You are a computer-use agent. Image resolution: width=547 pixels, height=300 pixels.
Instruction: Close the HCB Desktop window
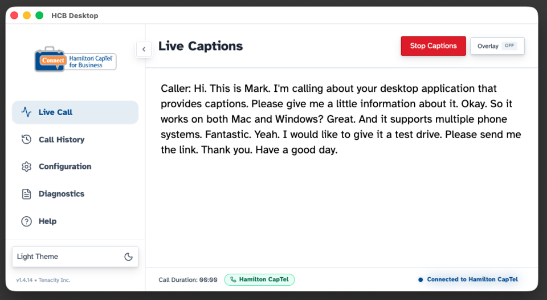click(14, 15)
